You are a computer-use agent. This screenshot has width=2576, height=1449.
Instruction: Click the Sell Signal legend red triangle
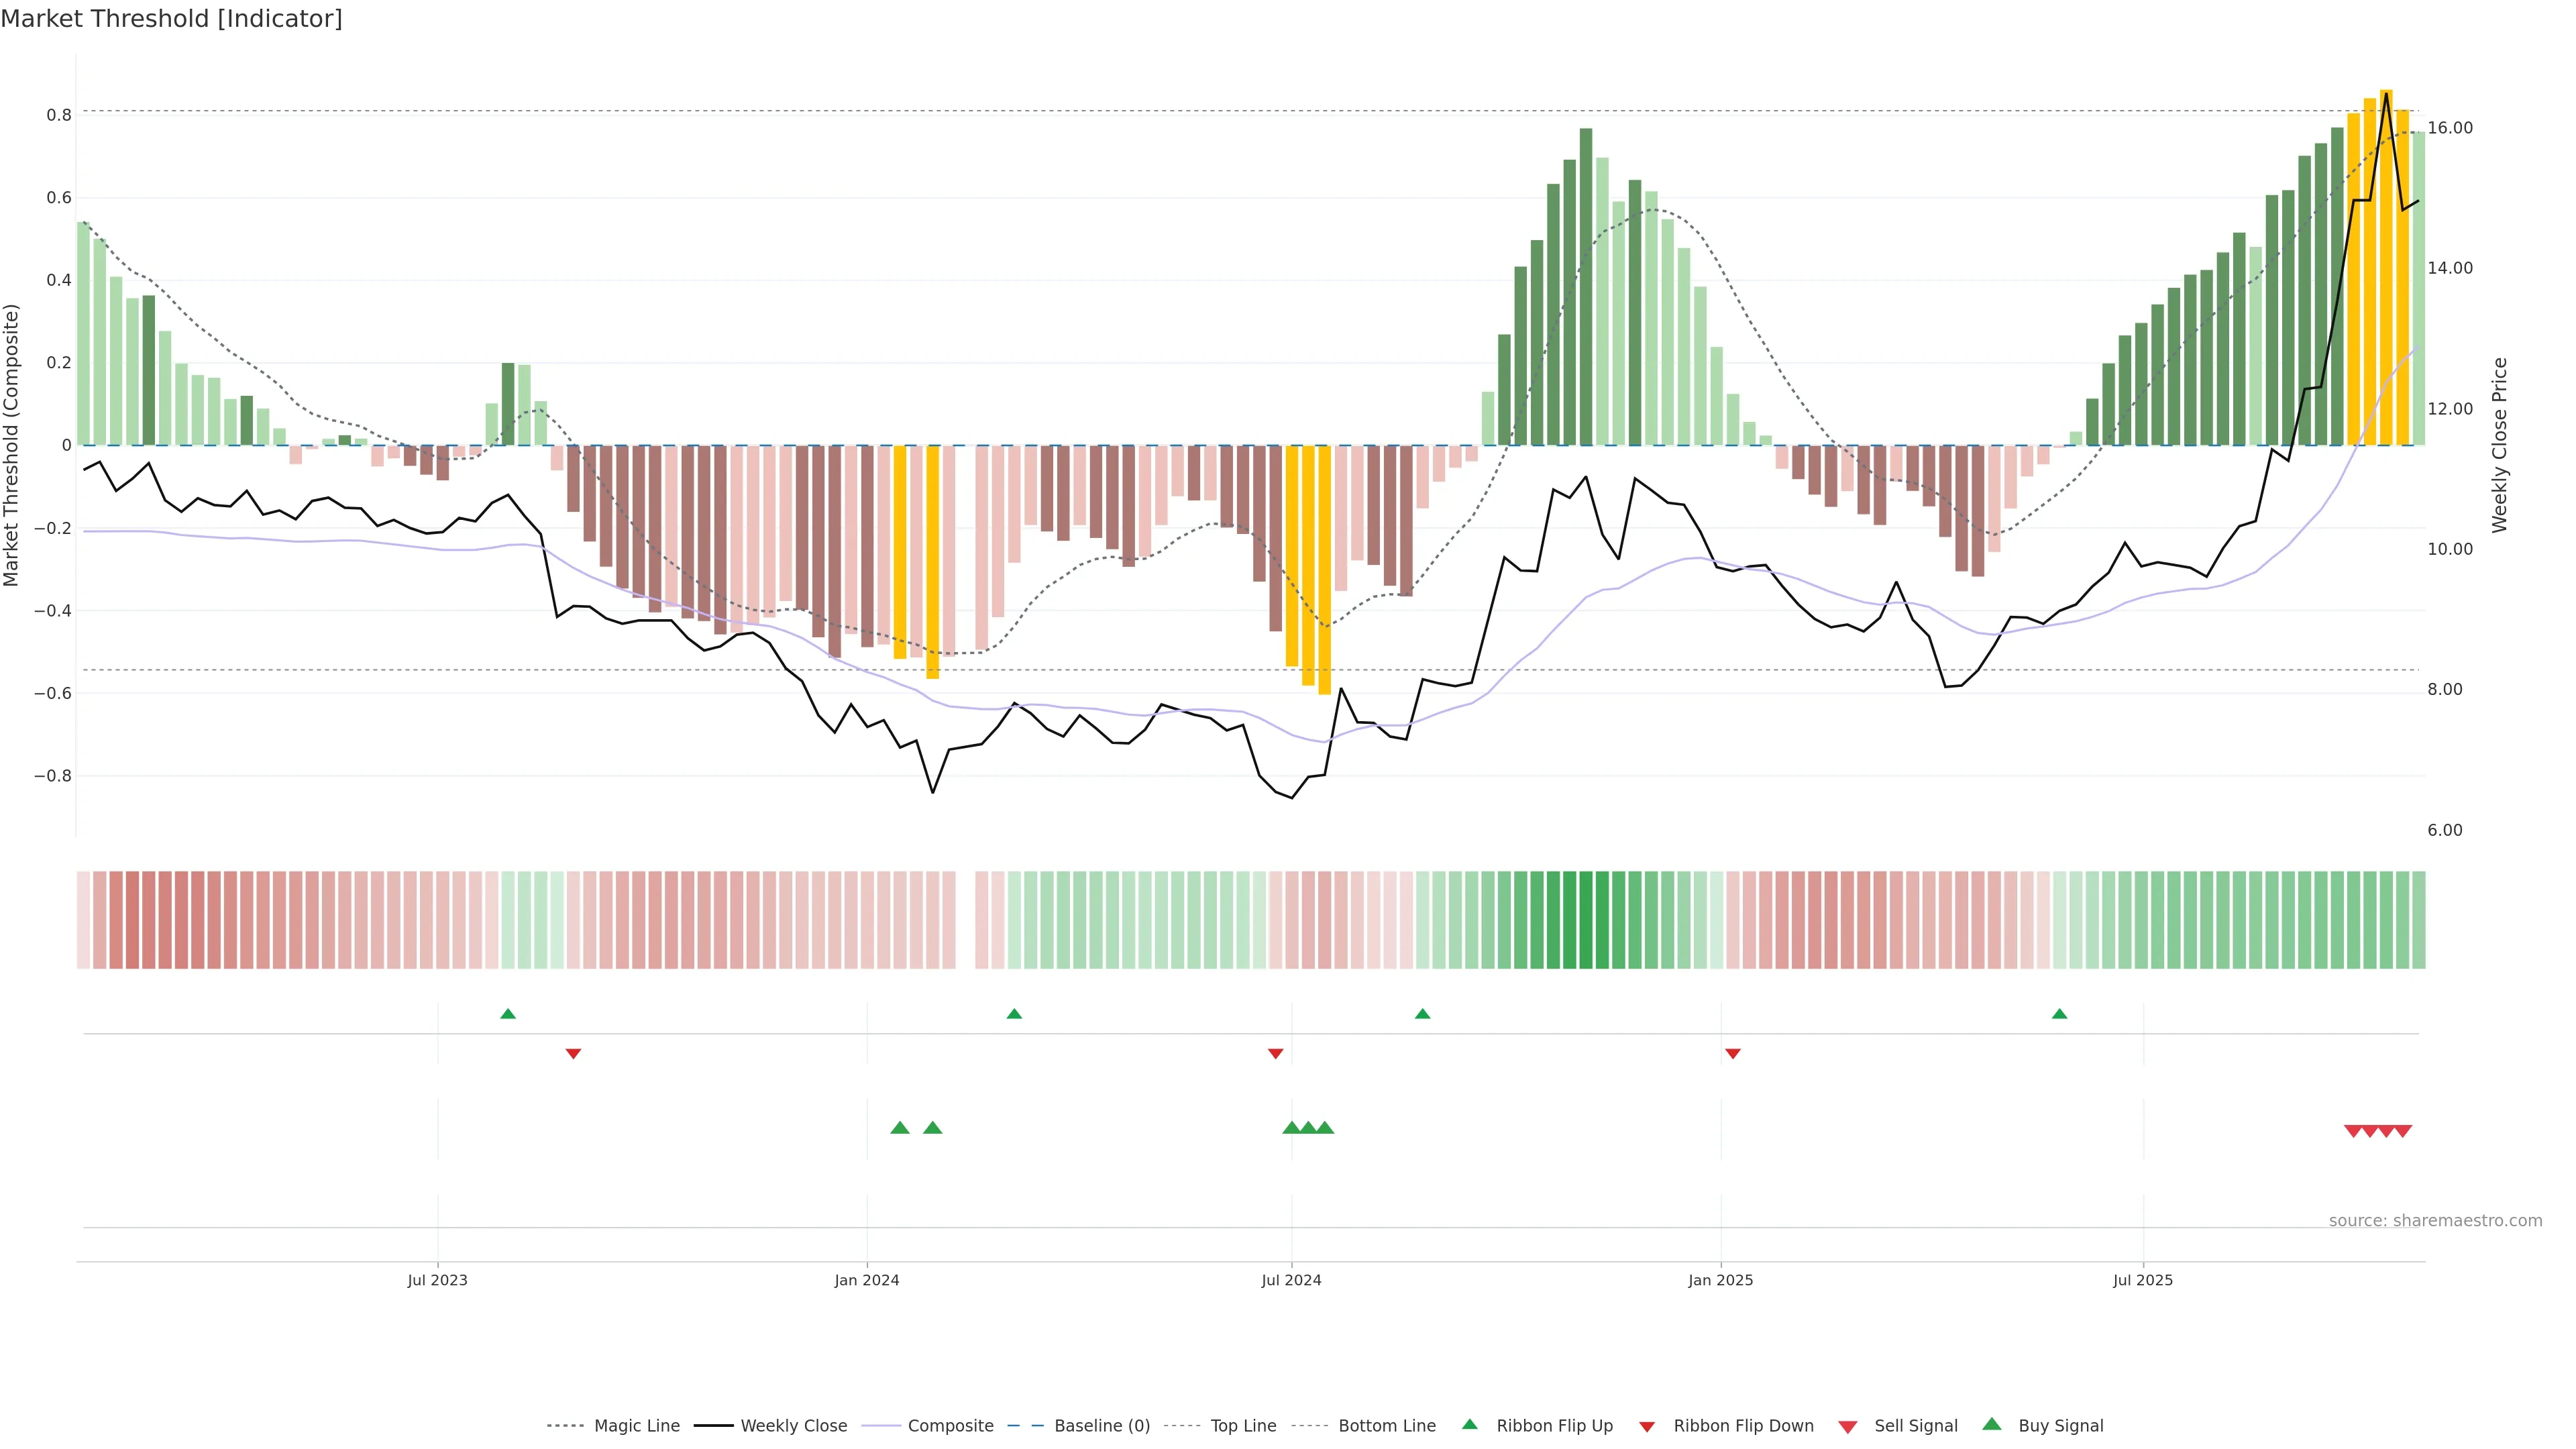(1847, 1427)
